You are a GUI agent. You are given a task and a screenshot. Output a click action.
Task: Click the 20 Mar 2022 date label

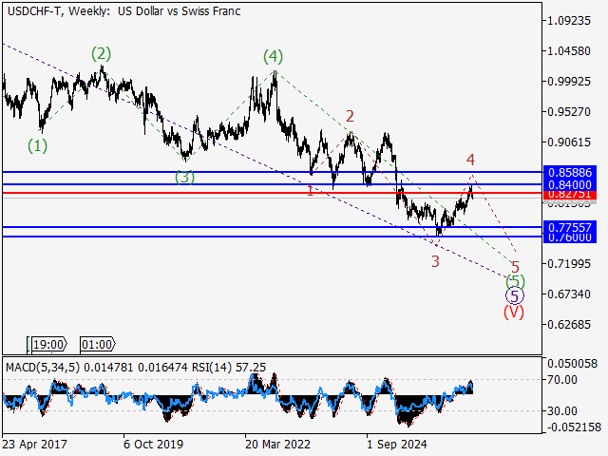coord(277,444)
